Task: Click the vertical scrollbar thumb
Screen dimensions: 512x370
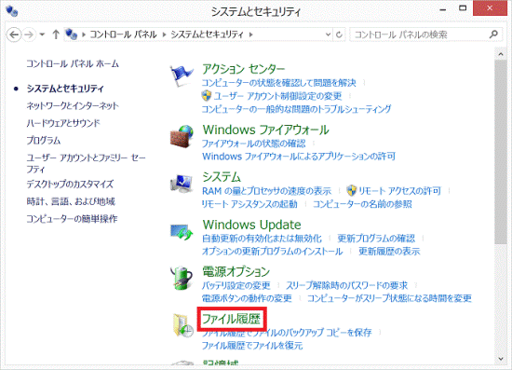Action: (501, 152)
